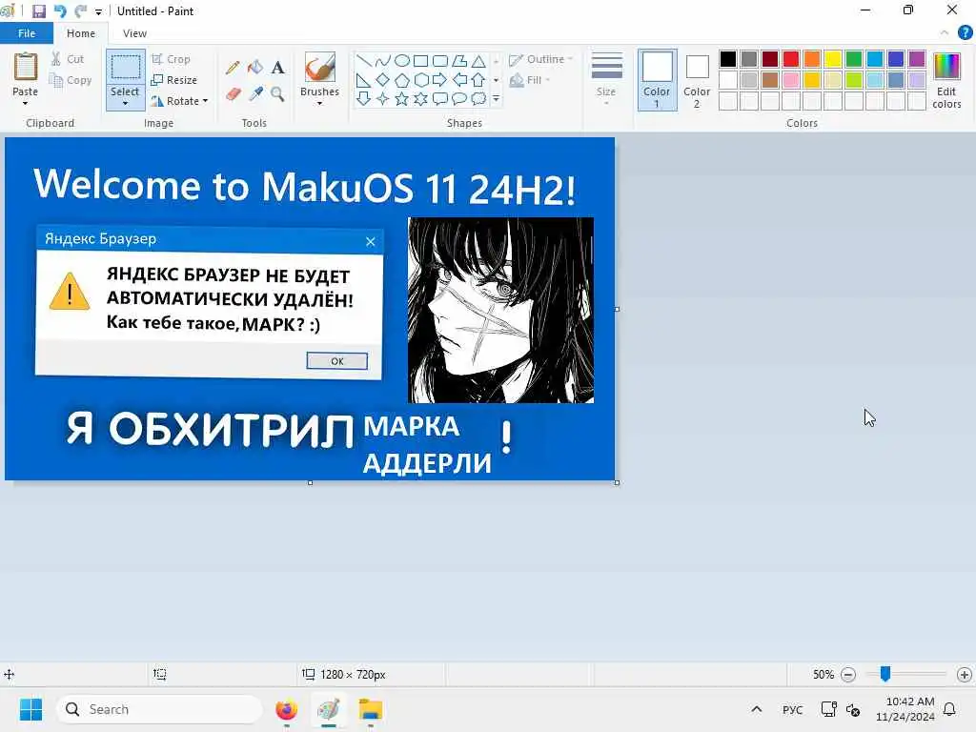This screenshot has width=976, height=732.
Task: Click the Windows Start button
Action: (x=30, y=709)
